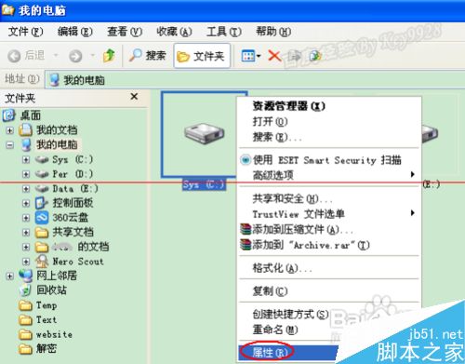The width and height of the screenshot is (465, 364).
Task: Select the Text folder in tree
Action: coord(37,320)
